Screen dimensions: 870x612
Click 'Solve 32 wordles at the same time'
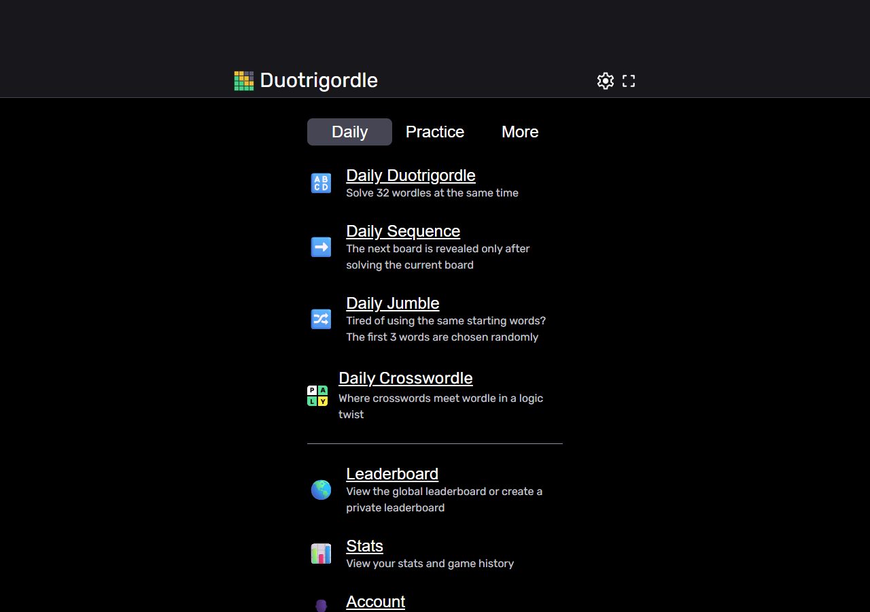[x=432, y=193]
